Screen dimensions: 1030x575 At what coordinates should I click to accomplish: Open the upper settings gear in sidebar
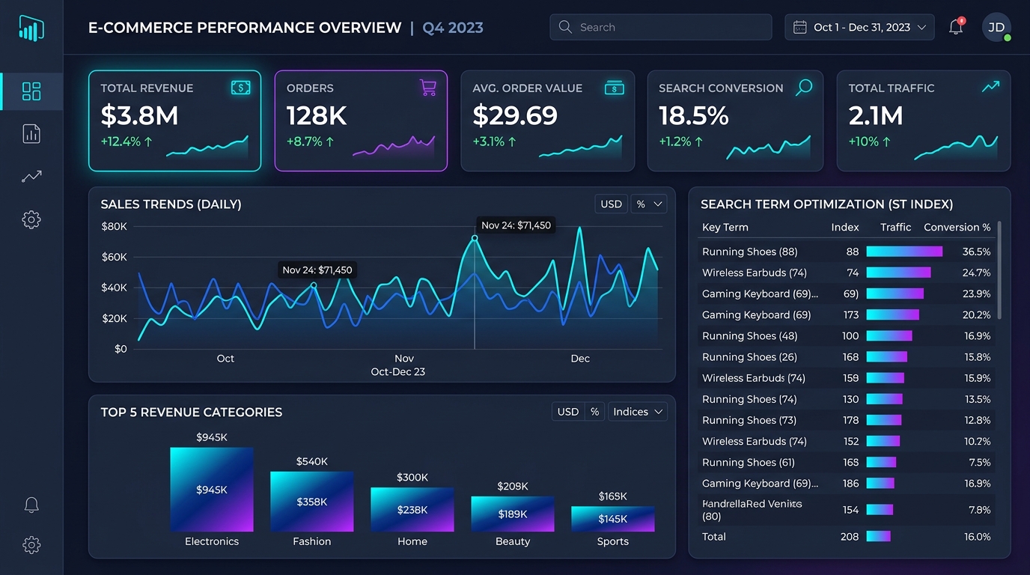tap(31, 219)
